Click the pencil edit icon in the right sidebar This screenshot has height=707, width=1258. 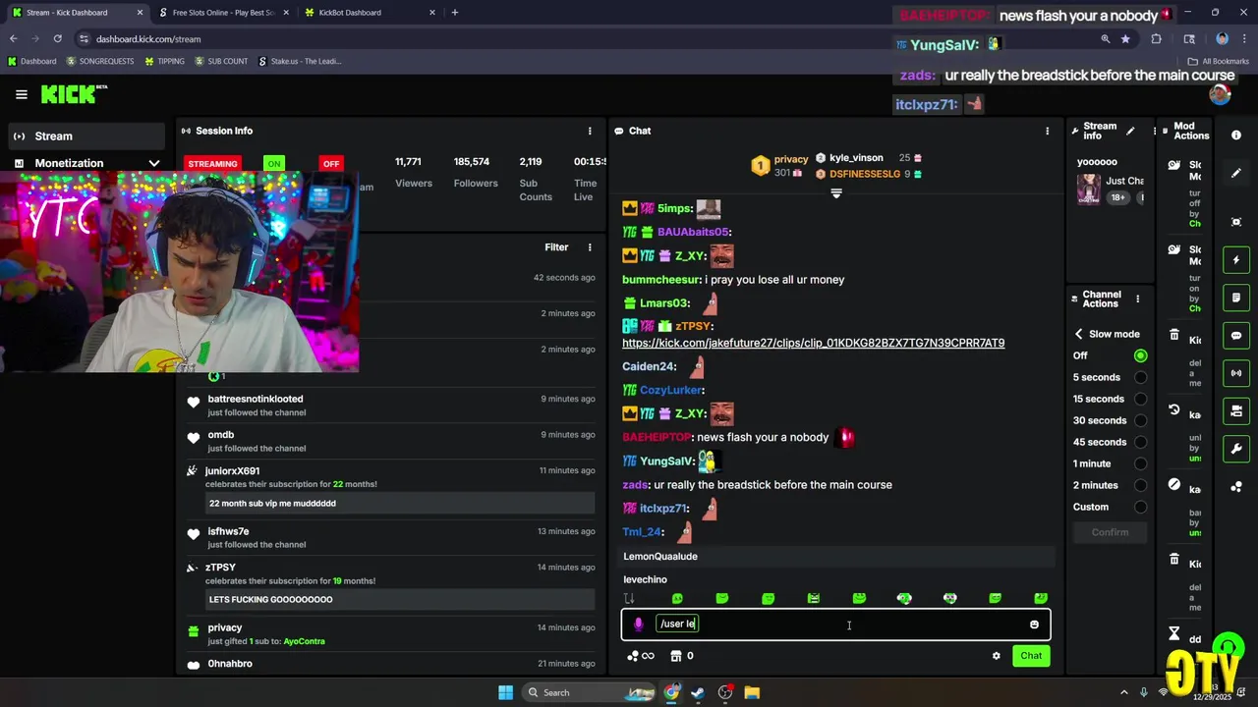click(1236, 173)
